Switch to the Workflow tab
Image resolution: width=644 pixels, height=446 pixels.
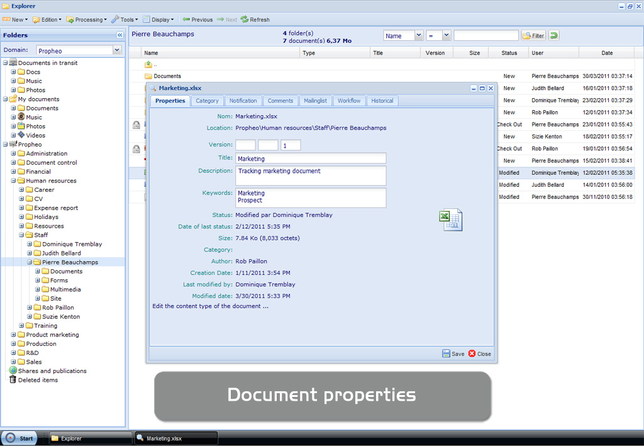tap(349, 101)
